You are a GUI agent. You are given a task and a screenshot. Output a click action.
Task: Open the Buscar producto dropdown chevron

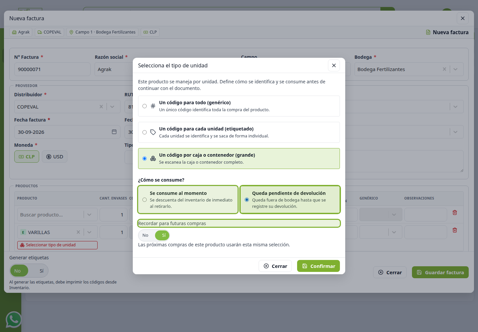pyautogui.click(x=89, y=214)
